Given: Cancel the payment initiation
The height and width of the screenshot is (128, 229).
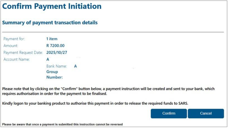Looking at the screenshot, I should pyautogui.click(x=206, y=113).
